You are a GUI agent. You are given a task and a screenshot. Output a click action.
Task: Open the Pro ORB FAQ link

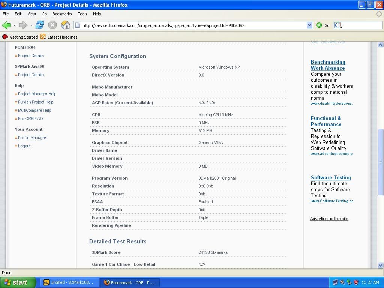tap(30, 118)
